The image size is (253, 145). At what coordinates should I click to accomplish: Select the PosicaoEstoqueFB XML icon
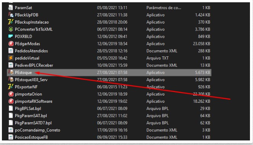(x=11, y=137)
